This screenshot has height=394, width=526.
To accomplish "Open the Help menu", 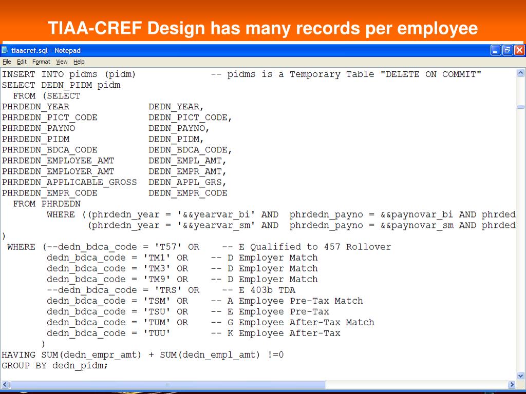I will pos(79,62).
